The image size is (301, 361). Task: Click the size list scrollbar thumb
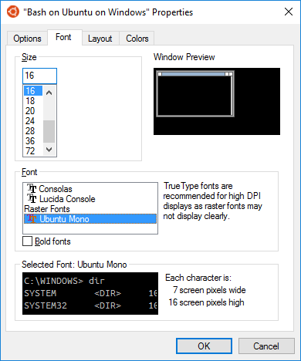pos(49,131)
